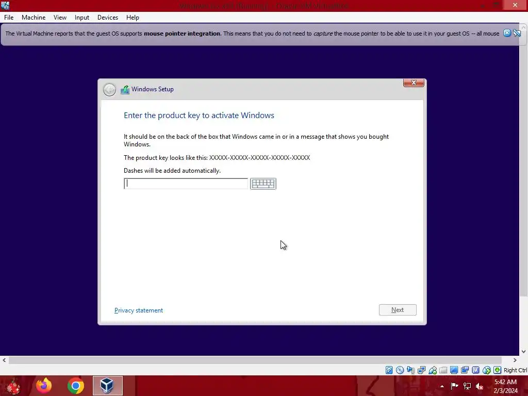
Task: Click the product key input field
Action: (186, 184)
